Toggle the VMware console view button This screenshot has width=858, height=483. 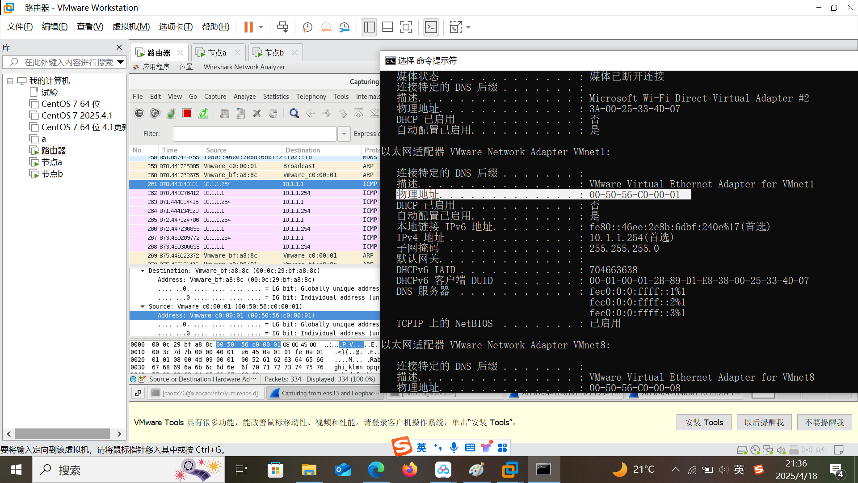[431, 27]
